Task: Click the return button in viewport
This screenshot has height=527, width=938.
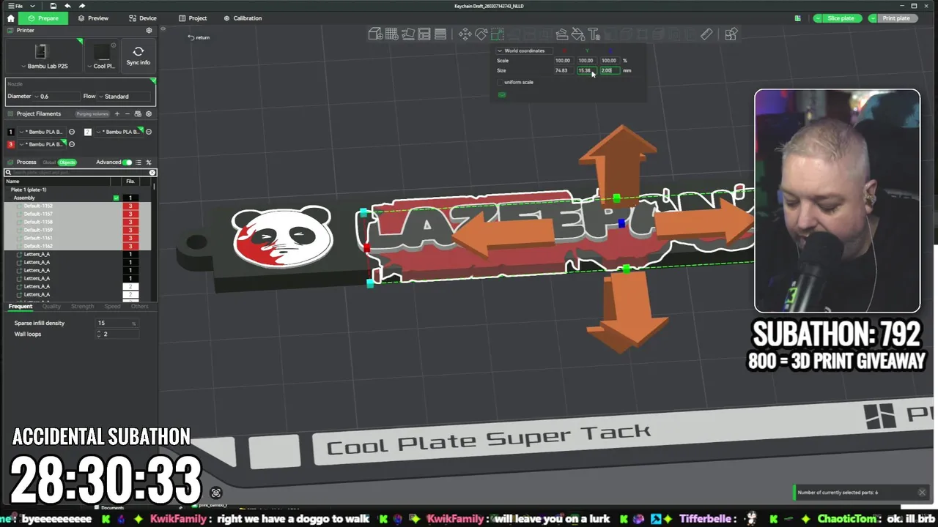Action: pos(199,37)
